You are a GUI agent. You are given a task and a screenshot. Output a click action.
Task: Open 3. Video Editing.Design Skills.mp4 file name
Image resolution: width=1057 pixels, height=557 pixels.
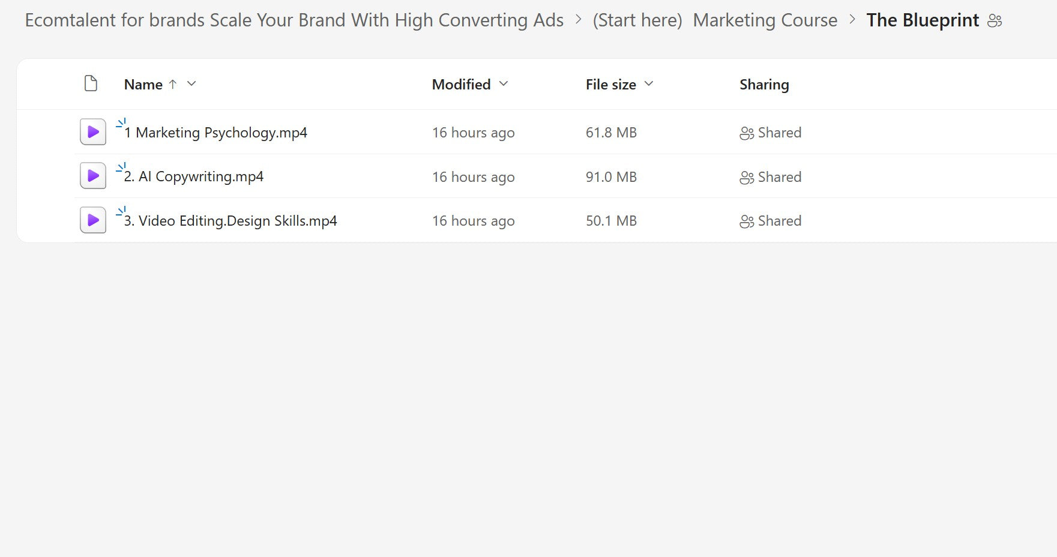click(230, 221)
